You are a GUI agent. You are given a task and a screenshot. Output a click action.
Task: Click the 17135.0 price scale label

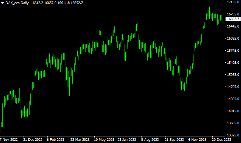pos(233,2)
